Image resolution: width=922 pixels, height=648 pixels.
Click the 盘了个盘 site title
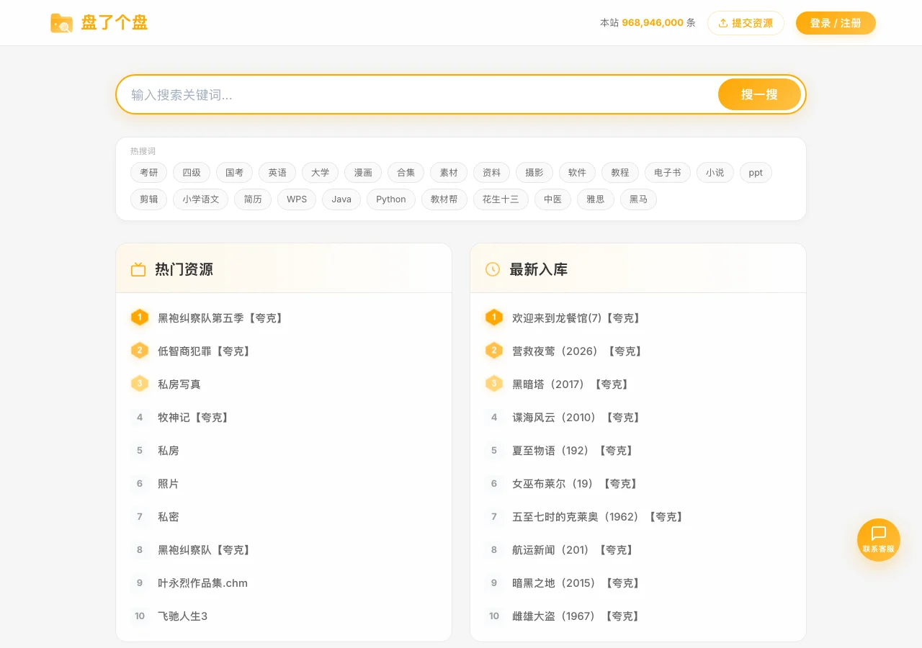pos(115,23)
